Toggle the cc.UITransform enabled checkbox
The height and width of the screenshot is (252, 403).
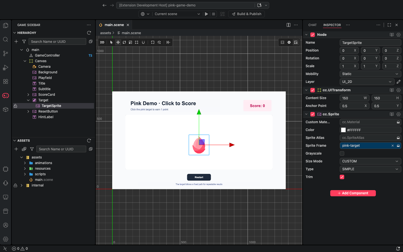(313, 90)
